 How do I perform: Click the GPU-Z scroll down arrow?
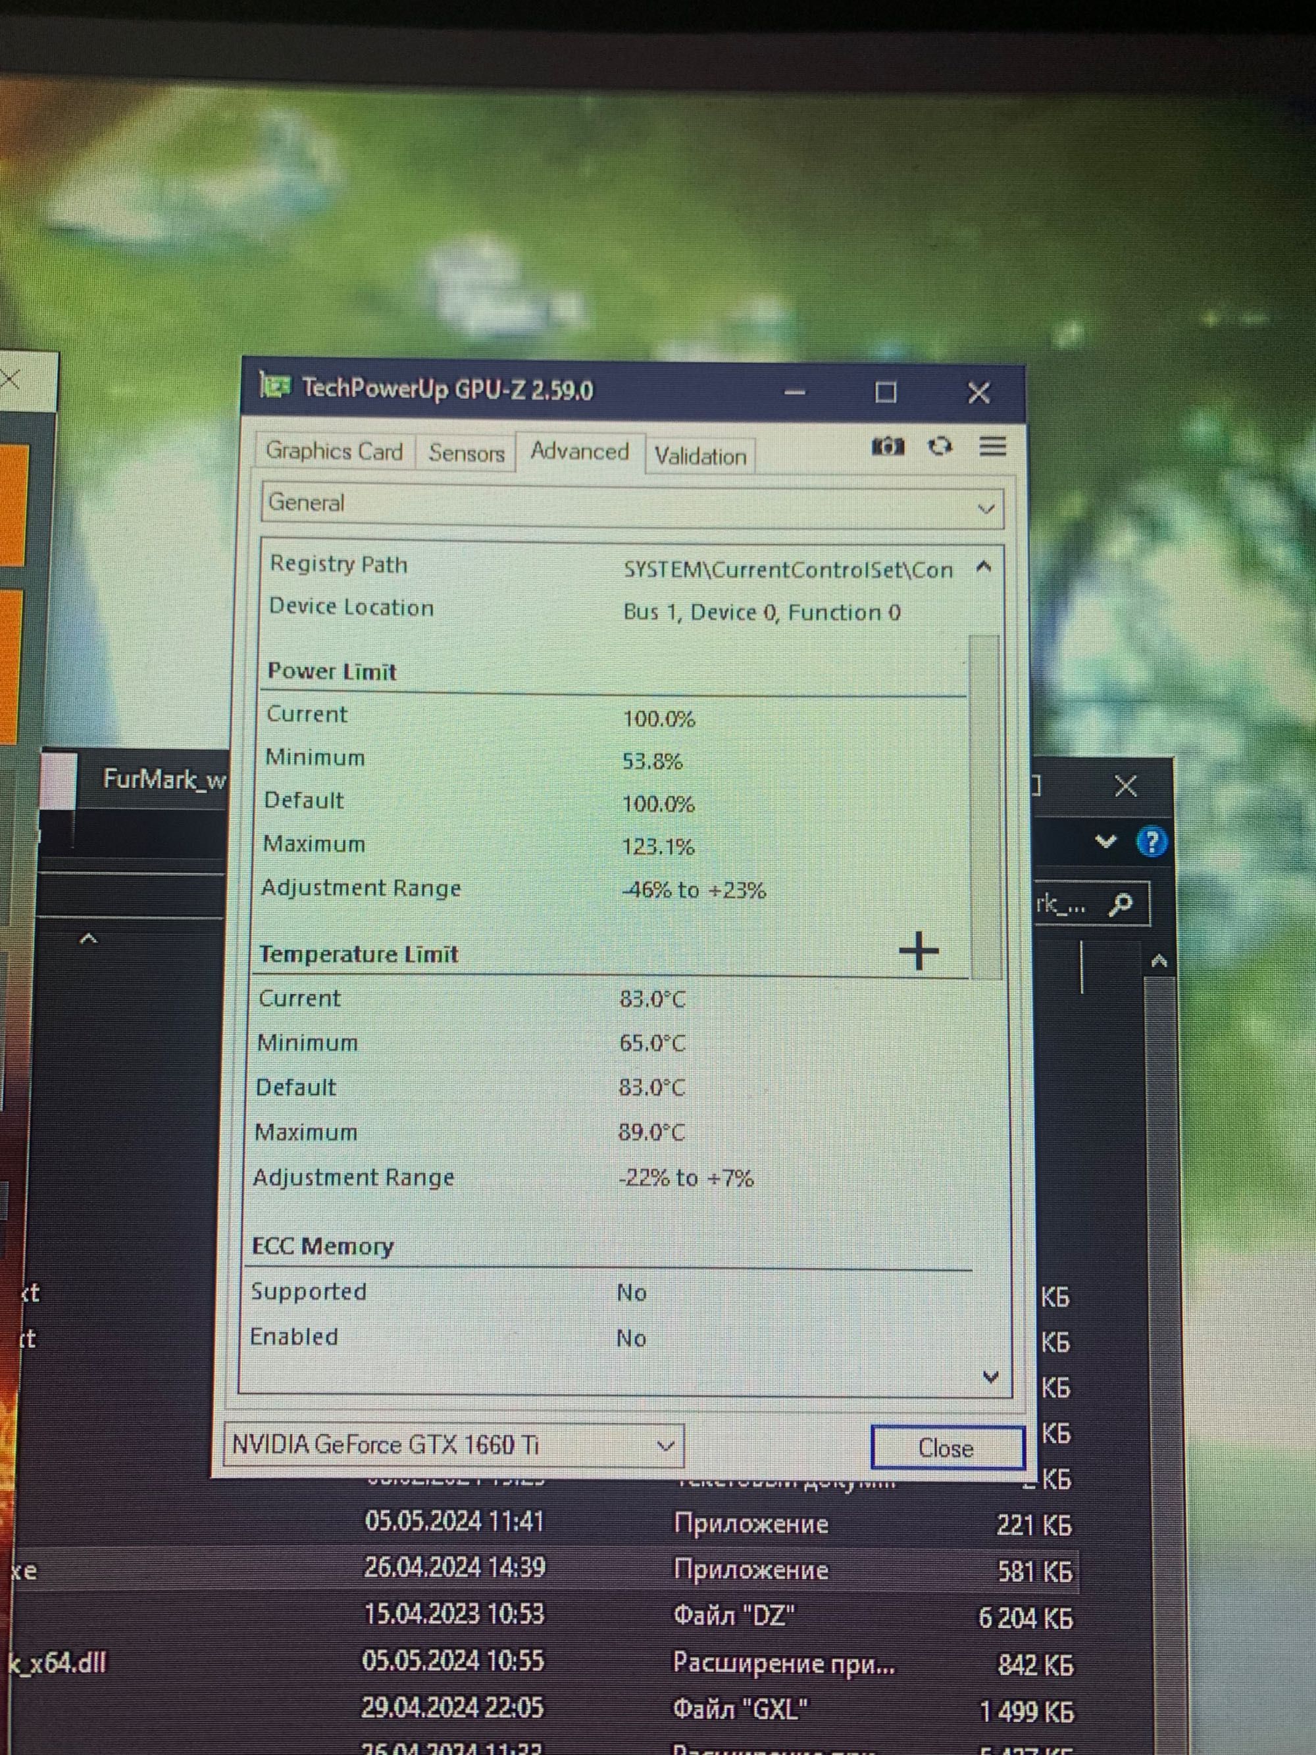pyautogui.click(x=990, y=1377)
